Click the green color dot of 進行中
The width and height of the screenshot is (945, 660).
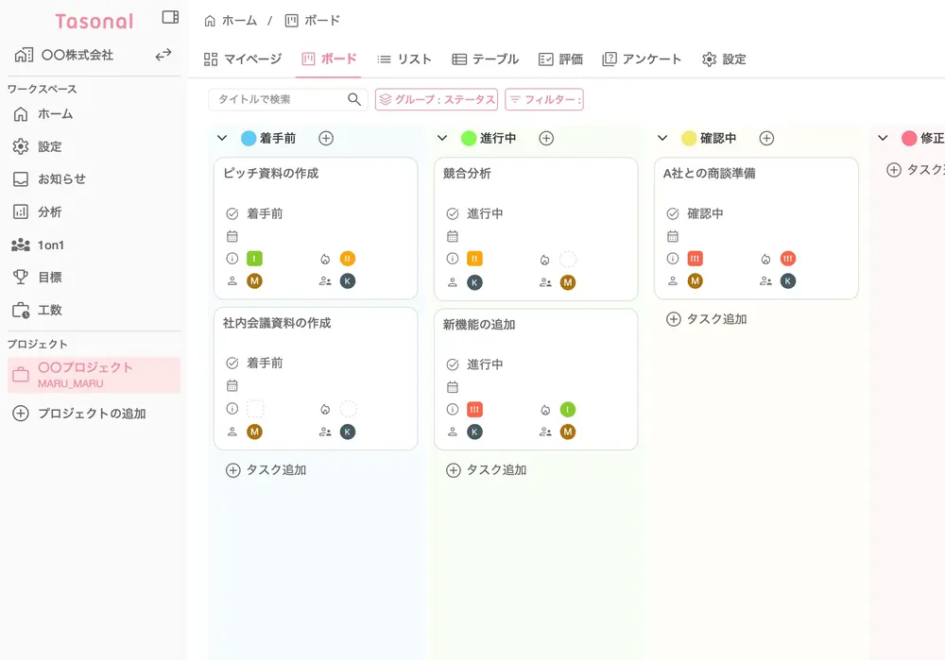(469, 138)
